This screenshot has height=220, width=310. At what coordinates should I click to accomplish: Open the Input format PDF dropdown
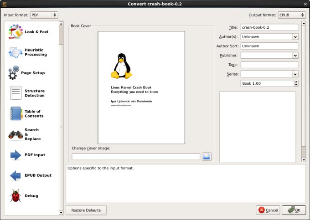(x=44, y=15)
